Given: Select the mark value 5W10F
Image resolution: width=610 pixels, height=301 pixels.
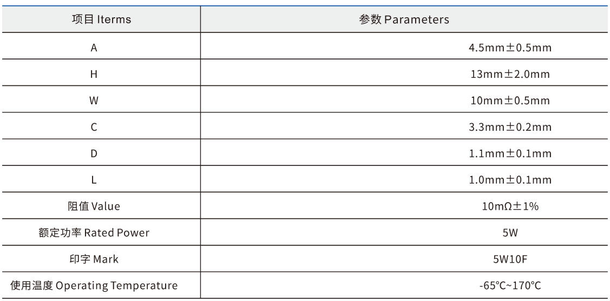Looking at the screenshot, I should [x=510, y=259].
